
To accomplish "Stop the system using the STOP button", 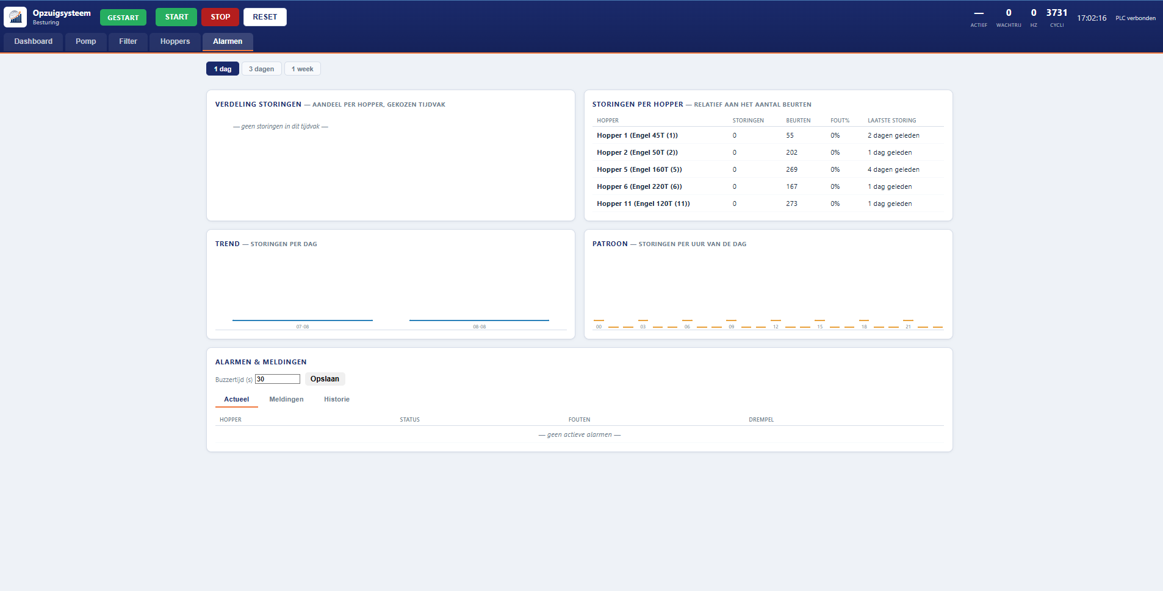I will click(220, 17).
